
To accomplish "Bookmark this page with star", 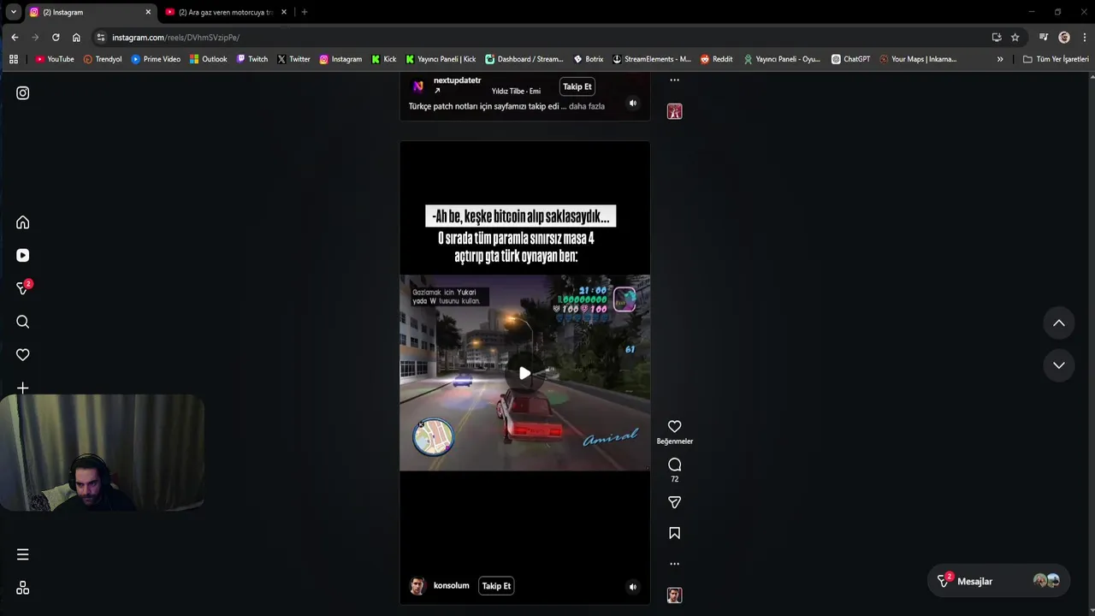I will (x=1015, y=38).
